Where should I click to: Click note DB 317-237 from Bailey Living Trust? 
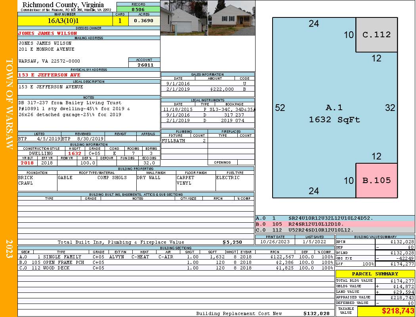coord(70,103)
